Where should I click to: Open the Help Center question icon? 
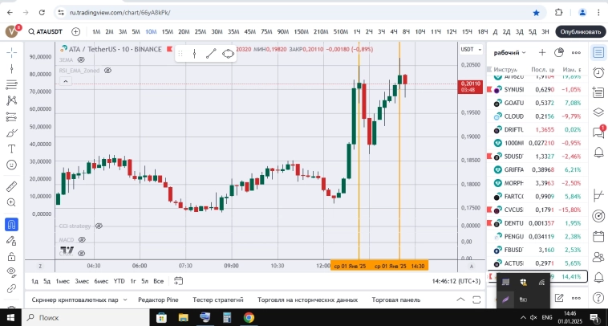click(x=598, y=298)
